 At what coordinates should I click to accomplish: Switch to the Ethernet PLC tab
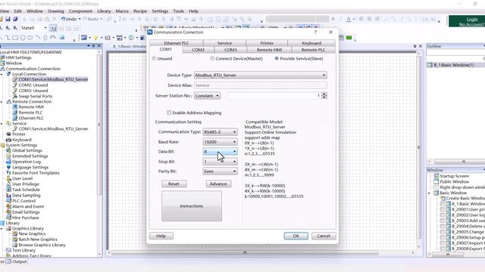pos(177,43)
